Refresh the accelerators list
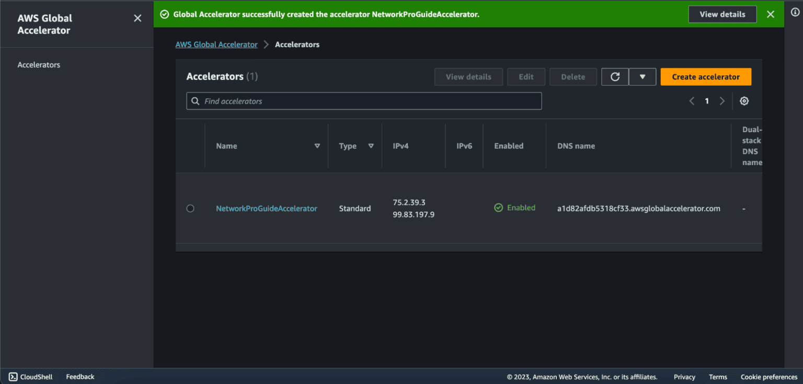 [x=615, y=77]
